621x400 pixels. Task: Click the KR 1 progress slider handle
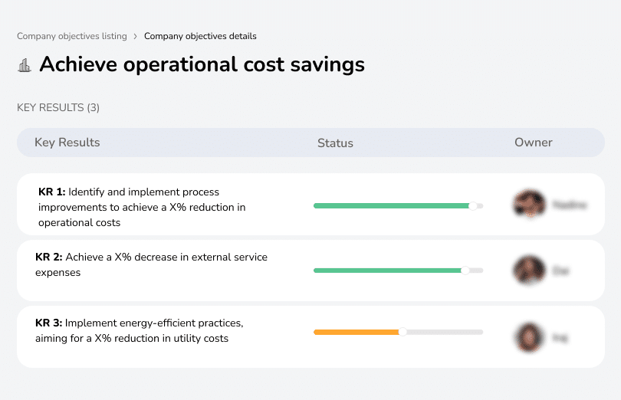[473, 205]
